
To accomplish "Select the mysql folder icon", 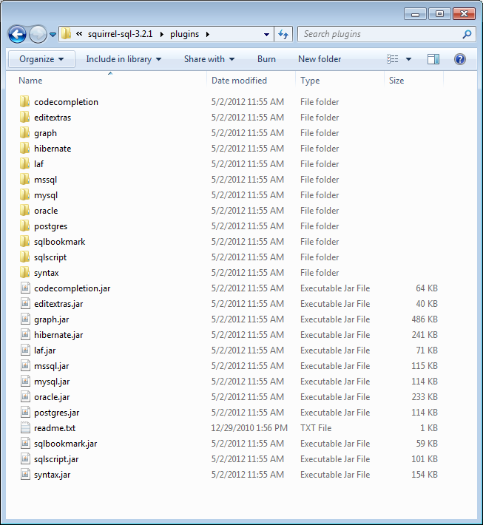I will coord(24,195).
